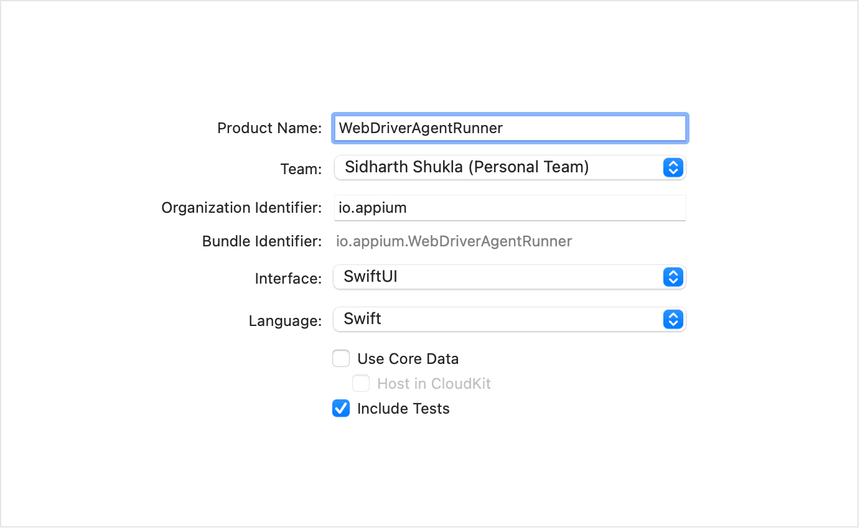Click the "Product Name:" label
This screenshot has height=530, width=860.
[269, 128]
